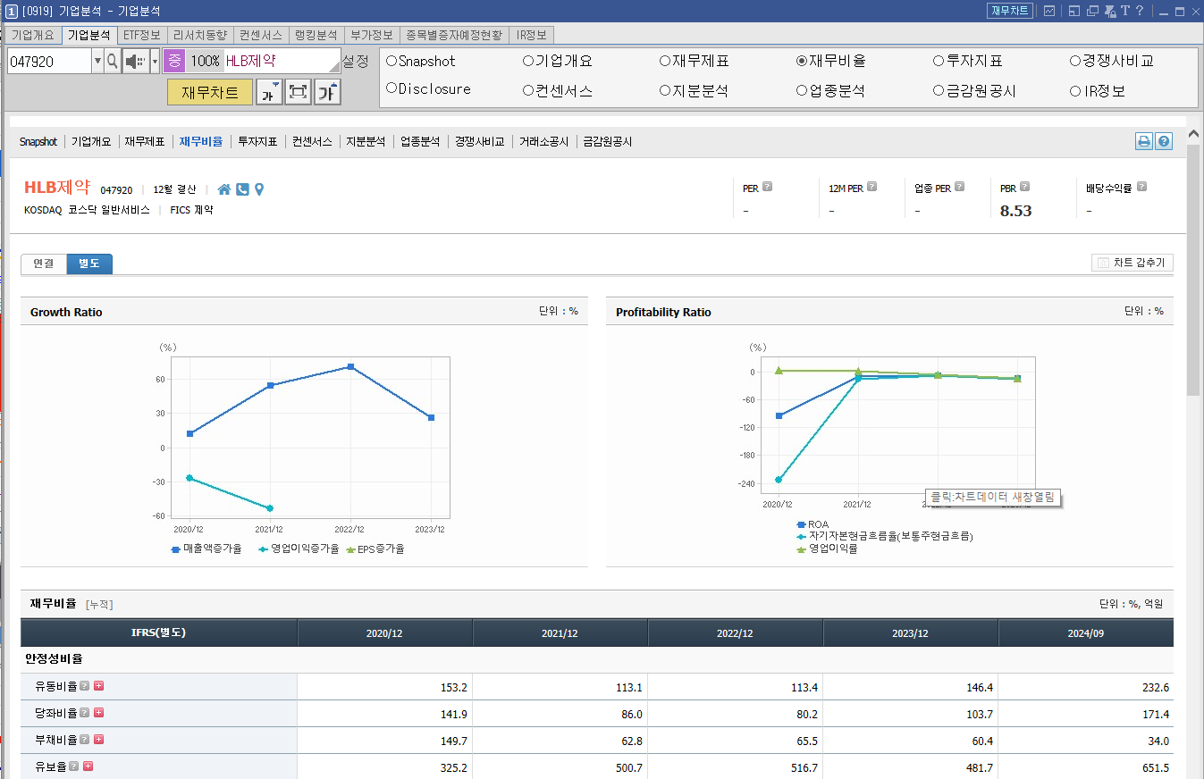Open stock code dropdown arrow
The height and width of the screenshot is (779, 1204).
(97, 61)
